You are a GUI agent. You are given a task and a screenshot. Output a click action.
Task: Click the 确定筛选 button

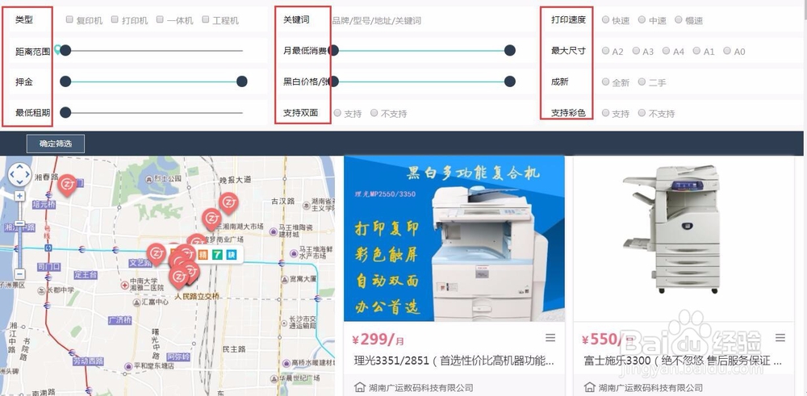[x=56, y=144]
